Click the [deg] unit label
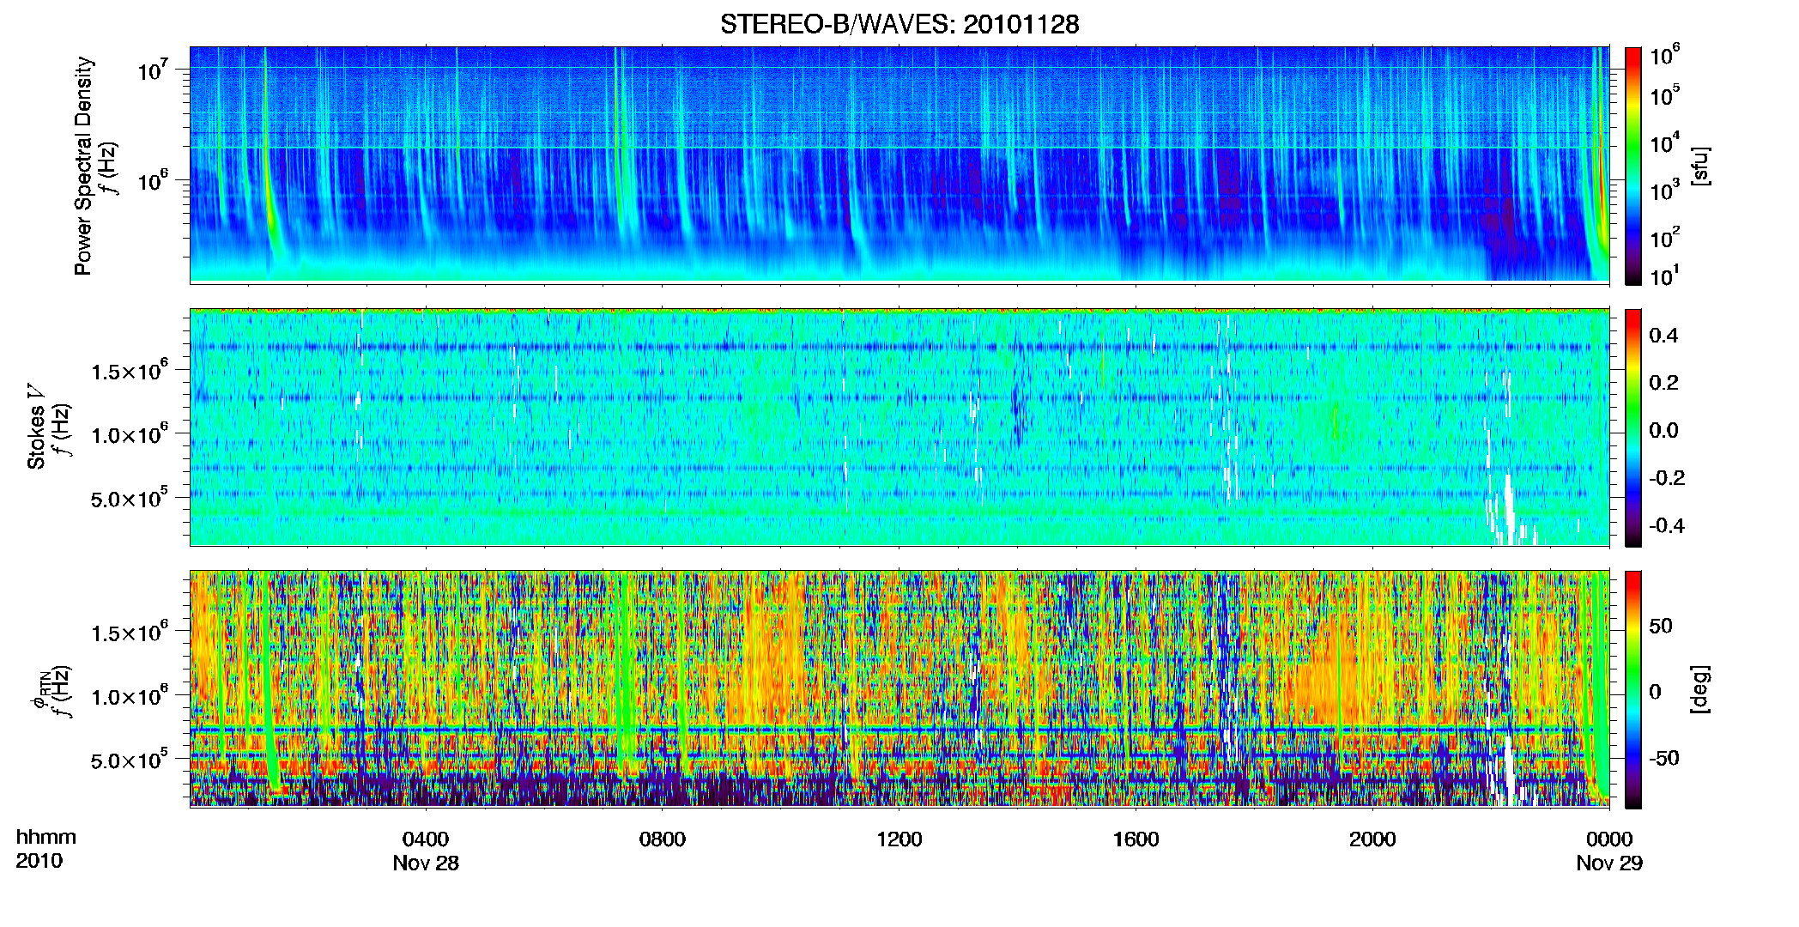Viewport: 1799px width, 927px height. click(1700, 689)
